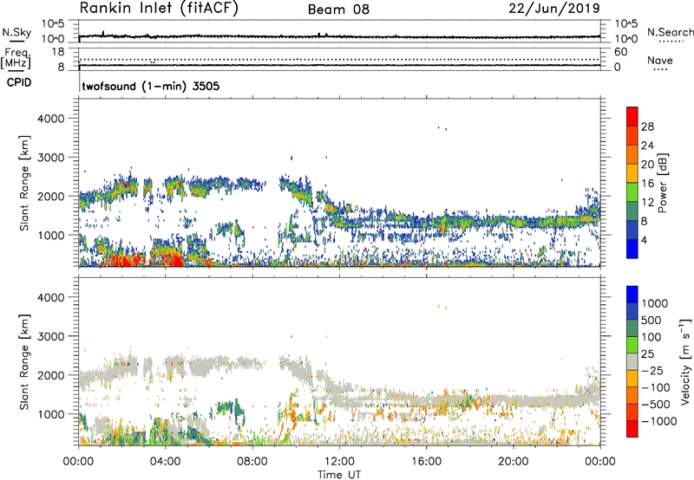Viewport: 694px width, 480px height.
Task: Click the '20:00' time axis tick label
Action: tap(514, 462)
